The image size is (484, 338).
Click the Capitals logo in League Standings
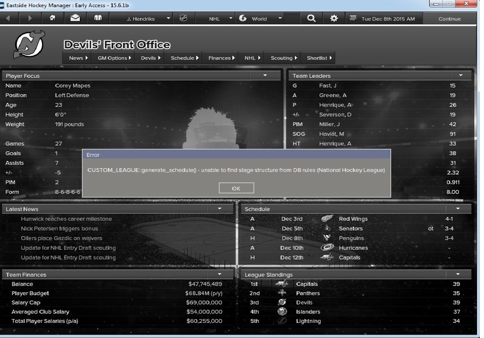point(282,284)
